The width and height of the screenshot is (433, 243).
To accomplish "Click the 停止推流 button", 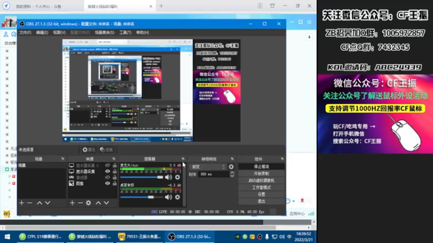I will [x=261, y=167].
